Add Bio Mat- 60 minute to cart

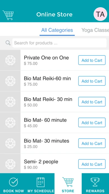92,122
